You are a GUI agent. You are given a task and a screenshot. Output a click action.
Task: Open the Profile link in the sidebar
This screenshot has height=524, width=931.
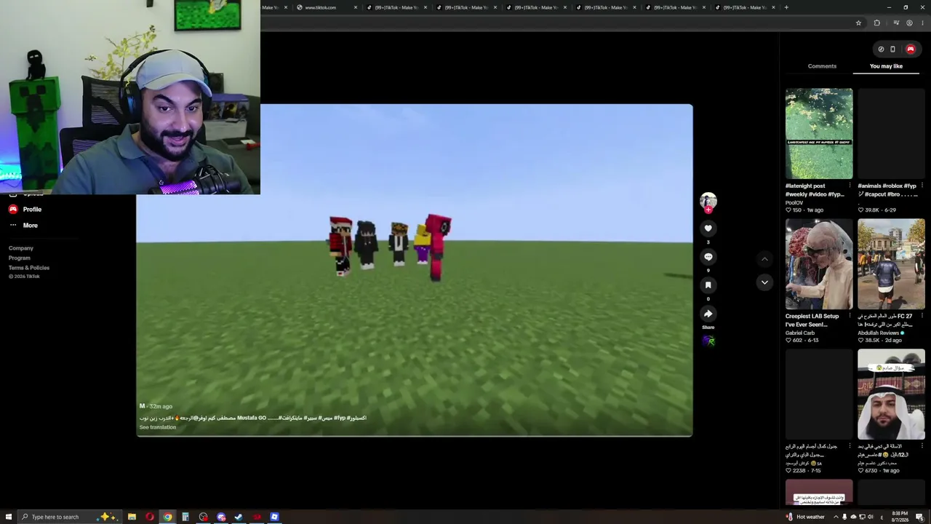[x=32, y=210]
